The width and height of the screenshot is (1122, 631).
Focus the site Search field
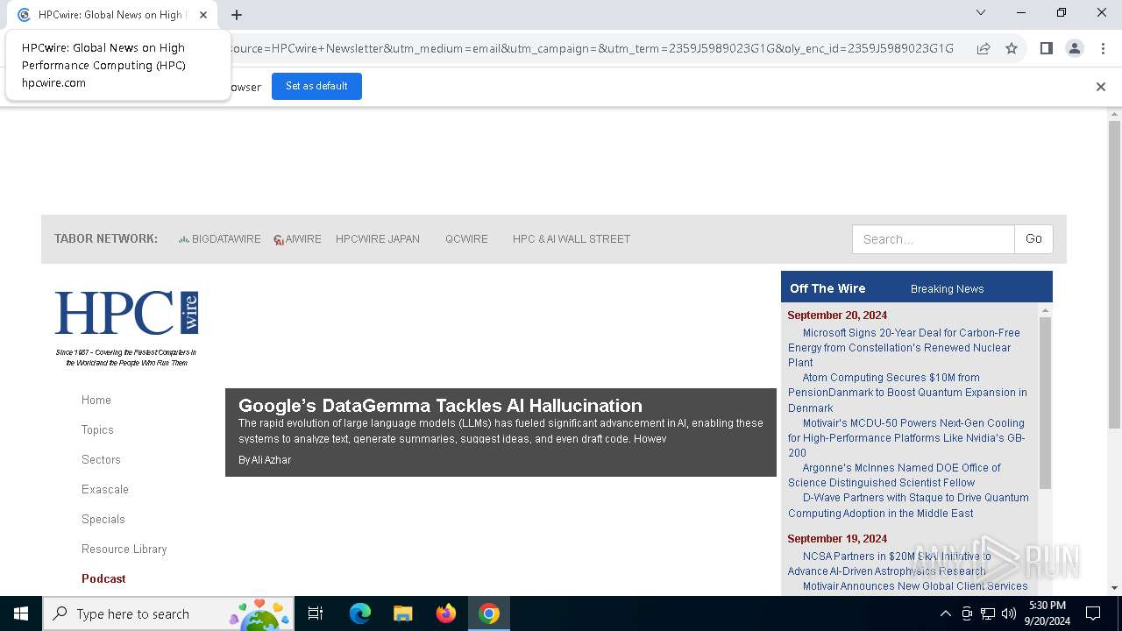[x=933, y=239]
